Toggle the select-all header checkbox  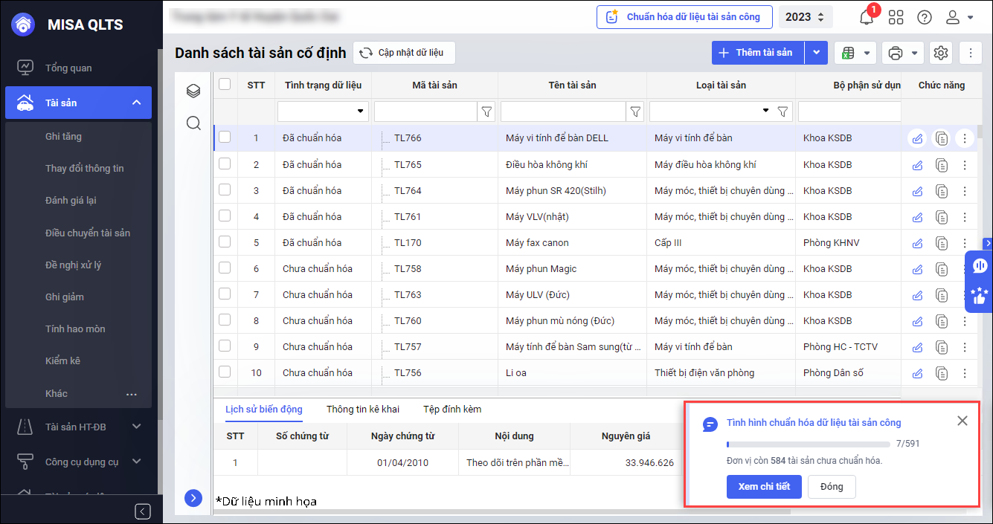point(225,85)
